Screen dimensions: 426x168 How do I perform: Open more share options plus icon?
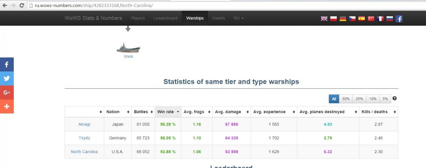click(7, 106)
